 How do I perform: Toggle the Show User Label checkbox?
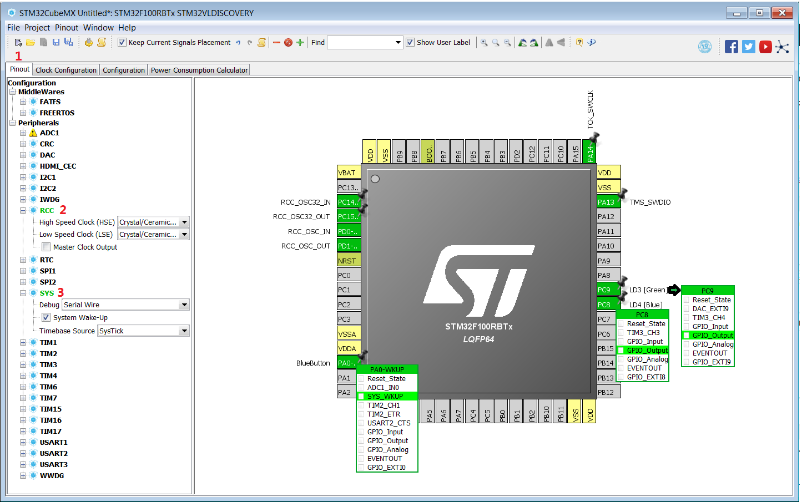click(x=410, y=42)
